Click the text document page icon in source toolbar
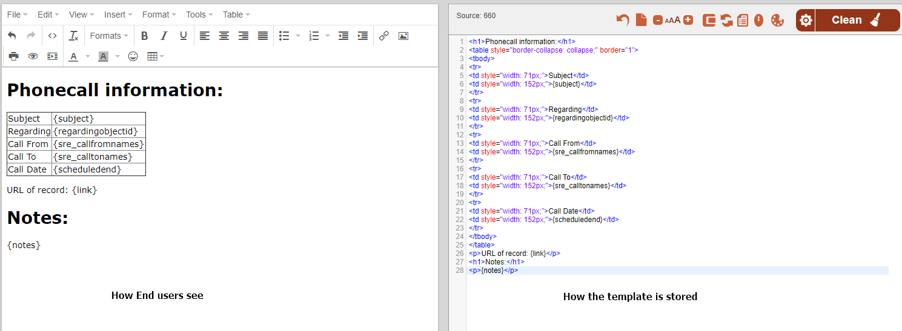 pos(743,21)
